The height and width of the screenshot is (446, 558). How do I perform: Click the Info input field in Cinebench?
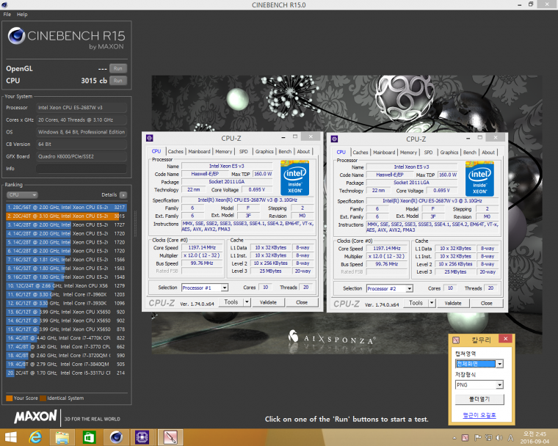tap(81, 169)
